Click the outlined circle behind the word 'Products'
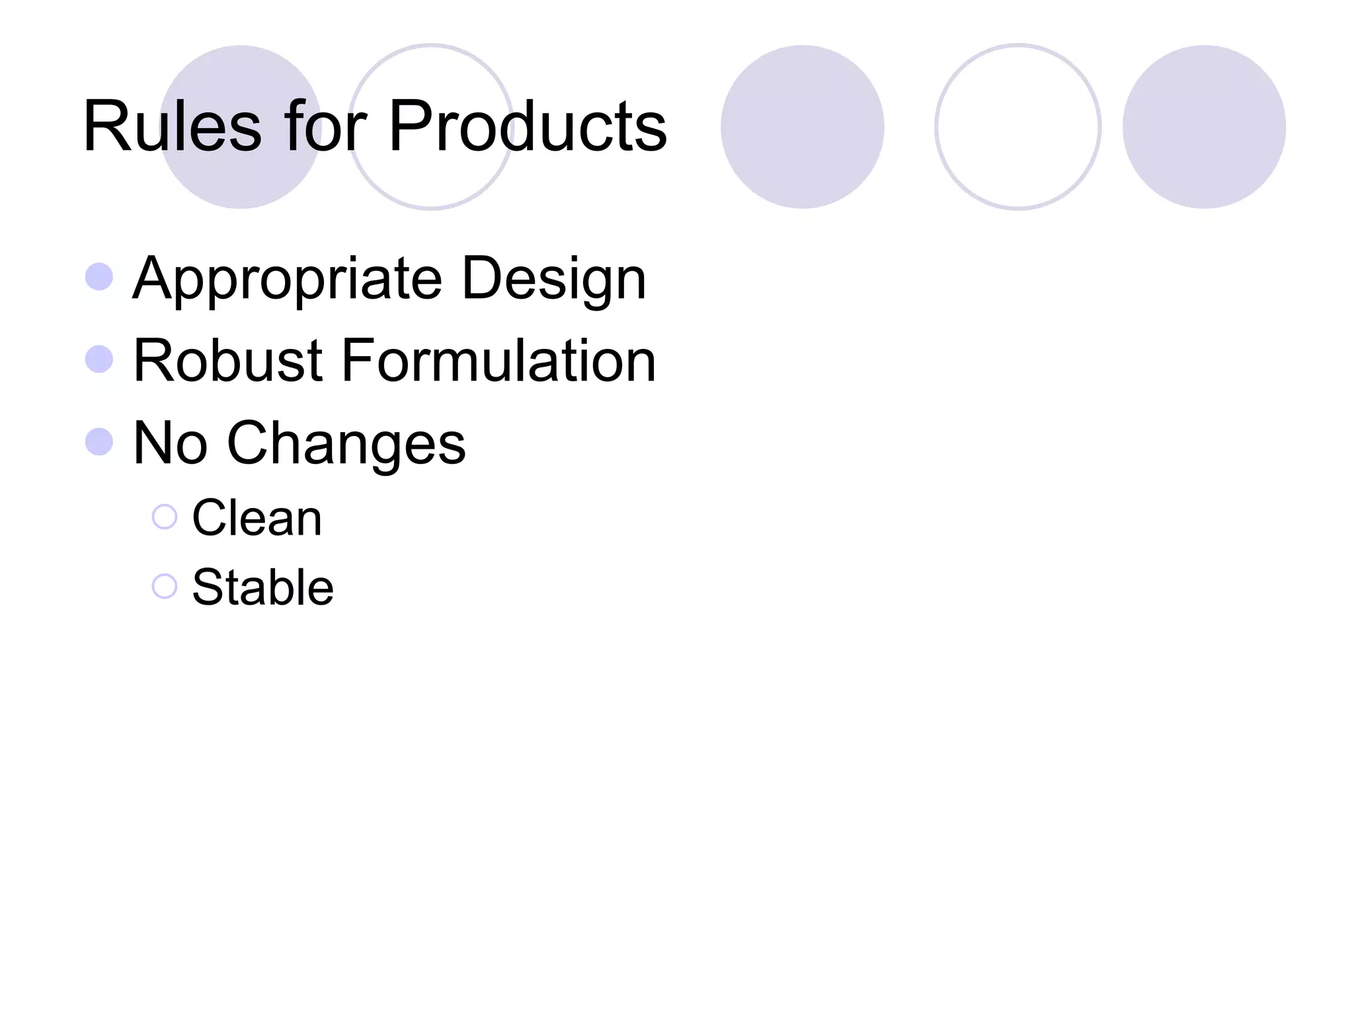The image size is (1354, 1015). (x=431, y=127)
